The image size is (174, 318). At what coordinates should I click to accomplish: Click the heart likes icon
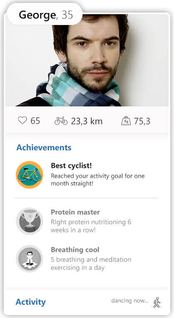tap(22, 121)
